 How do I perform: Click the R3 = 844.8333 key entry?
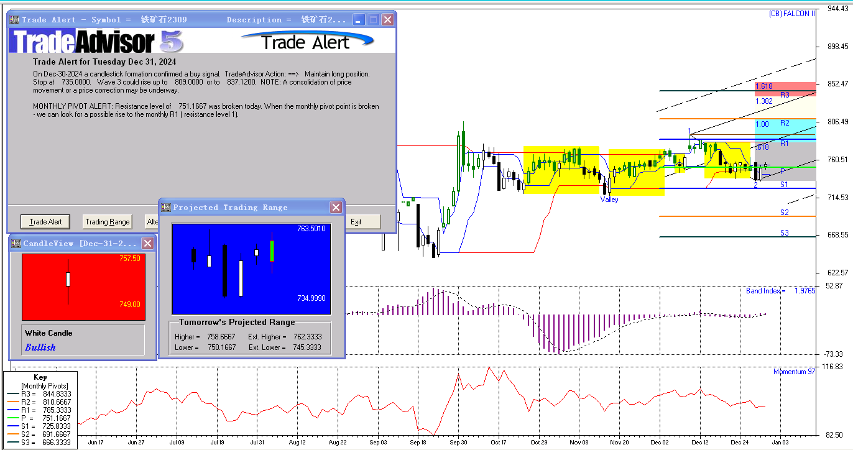pyautogui.click(x=39, y=393)
